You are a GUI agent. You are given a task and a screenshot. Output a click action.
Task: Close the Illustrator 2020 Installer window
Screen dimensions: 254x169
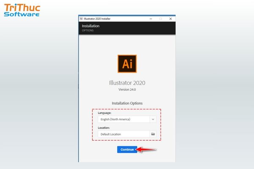coord(171,19)
